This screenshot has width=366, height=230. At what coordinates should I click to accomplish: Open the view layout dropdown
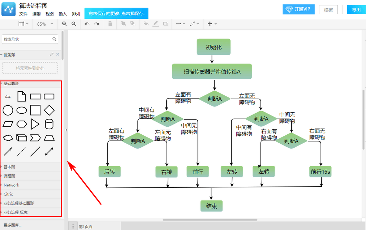point(23,24)
